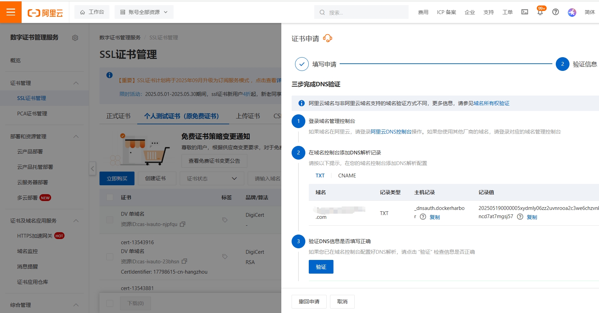Open 多云部署 NEW in the sidebar
Image resolution: width=599 pixels, height=313 pixels.
click(x=34, y=198)
